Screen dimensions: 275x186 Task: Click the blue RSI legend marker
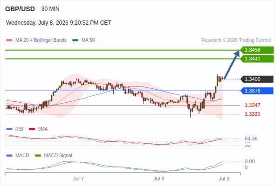coord(9,129)
